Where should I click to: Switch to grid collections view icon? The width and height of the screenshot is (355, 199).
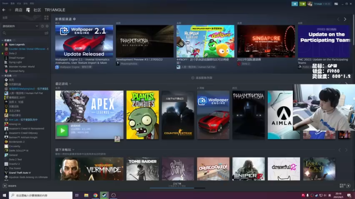pos(47,18)
